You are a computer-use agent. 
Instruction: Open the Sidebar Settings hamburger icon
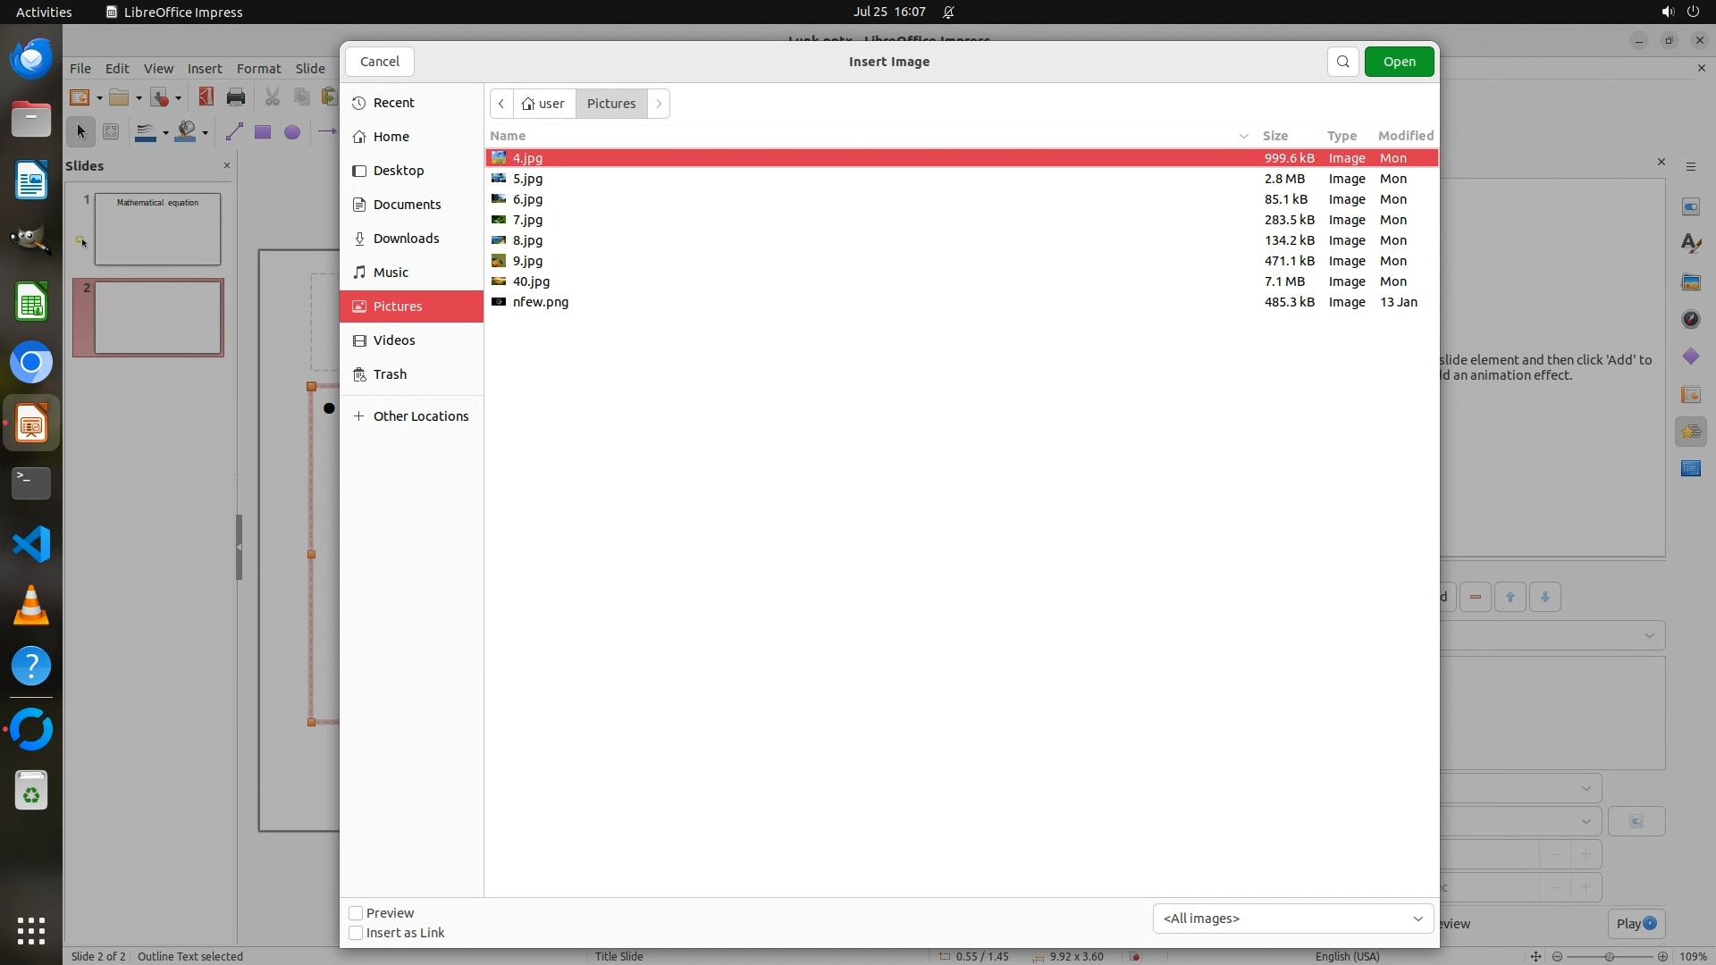[1690, 167]
